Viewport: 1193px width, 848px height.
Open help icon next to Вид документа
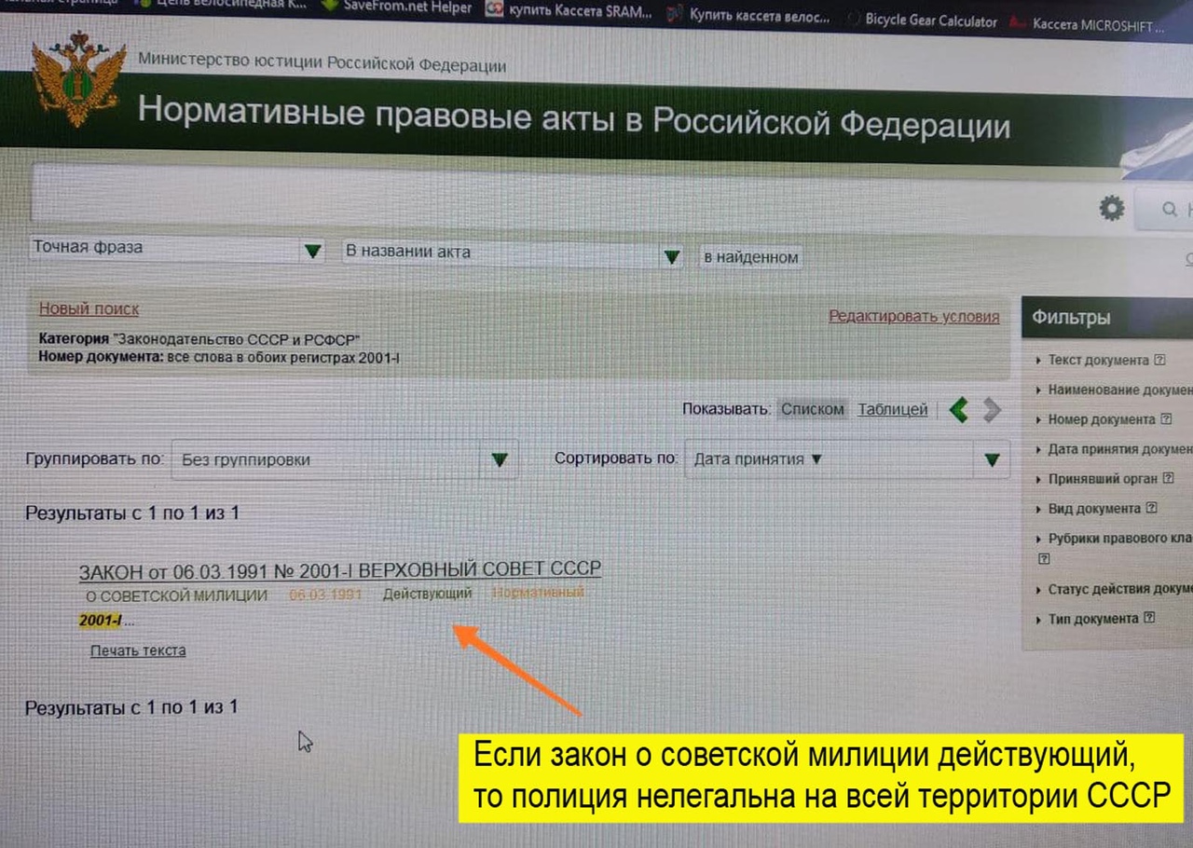click(x=1151, y=509)
